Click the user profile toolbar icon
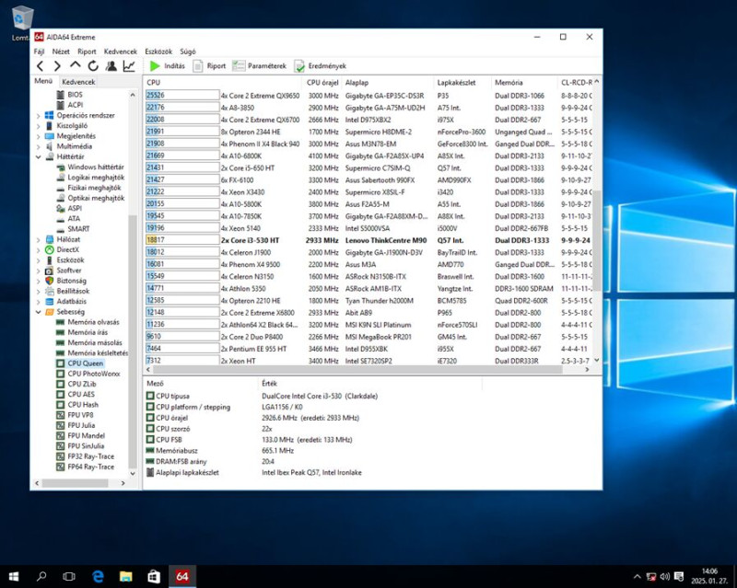737x588 pixels. (111, 66)
